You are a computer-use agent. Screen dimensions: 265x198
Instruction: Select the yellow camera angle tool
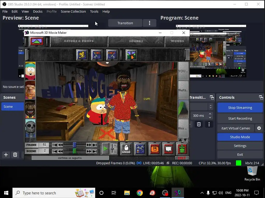pyautogui.click(x=82, y=55)
